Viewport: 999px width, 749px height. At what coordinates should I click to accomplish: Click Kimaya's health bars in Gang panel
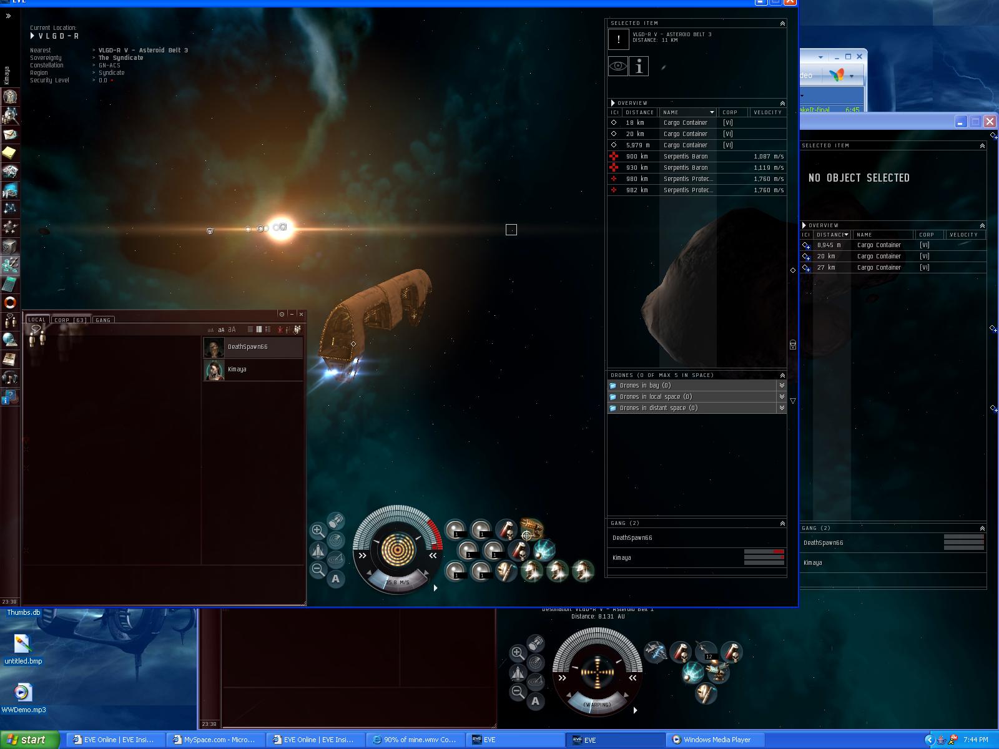tap(764, 557)
